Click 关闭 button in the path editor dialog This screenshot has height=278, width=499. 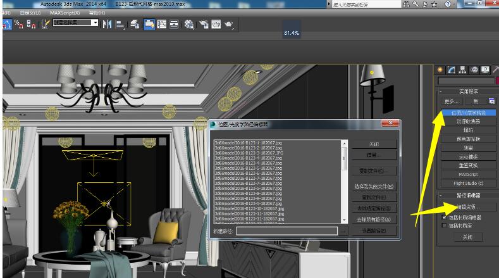(374, 144)
